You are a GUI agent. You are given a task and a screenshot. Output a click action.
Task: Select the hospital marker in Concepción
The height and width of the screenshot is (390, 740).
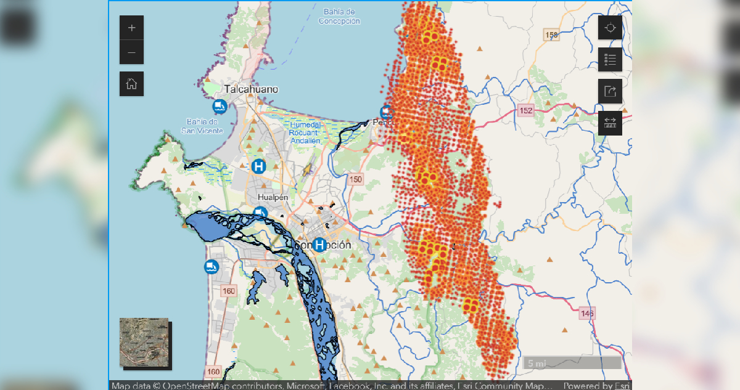[x=319, y=246]
